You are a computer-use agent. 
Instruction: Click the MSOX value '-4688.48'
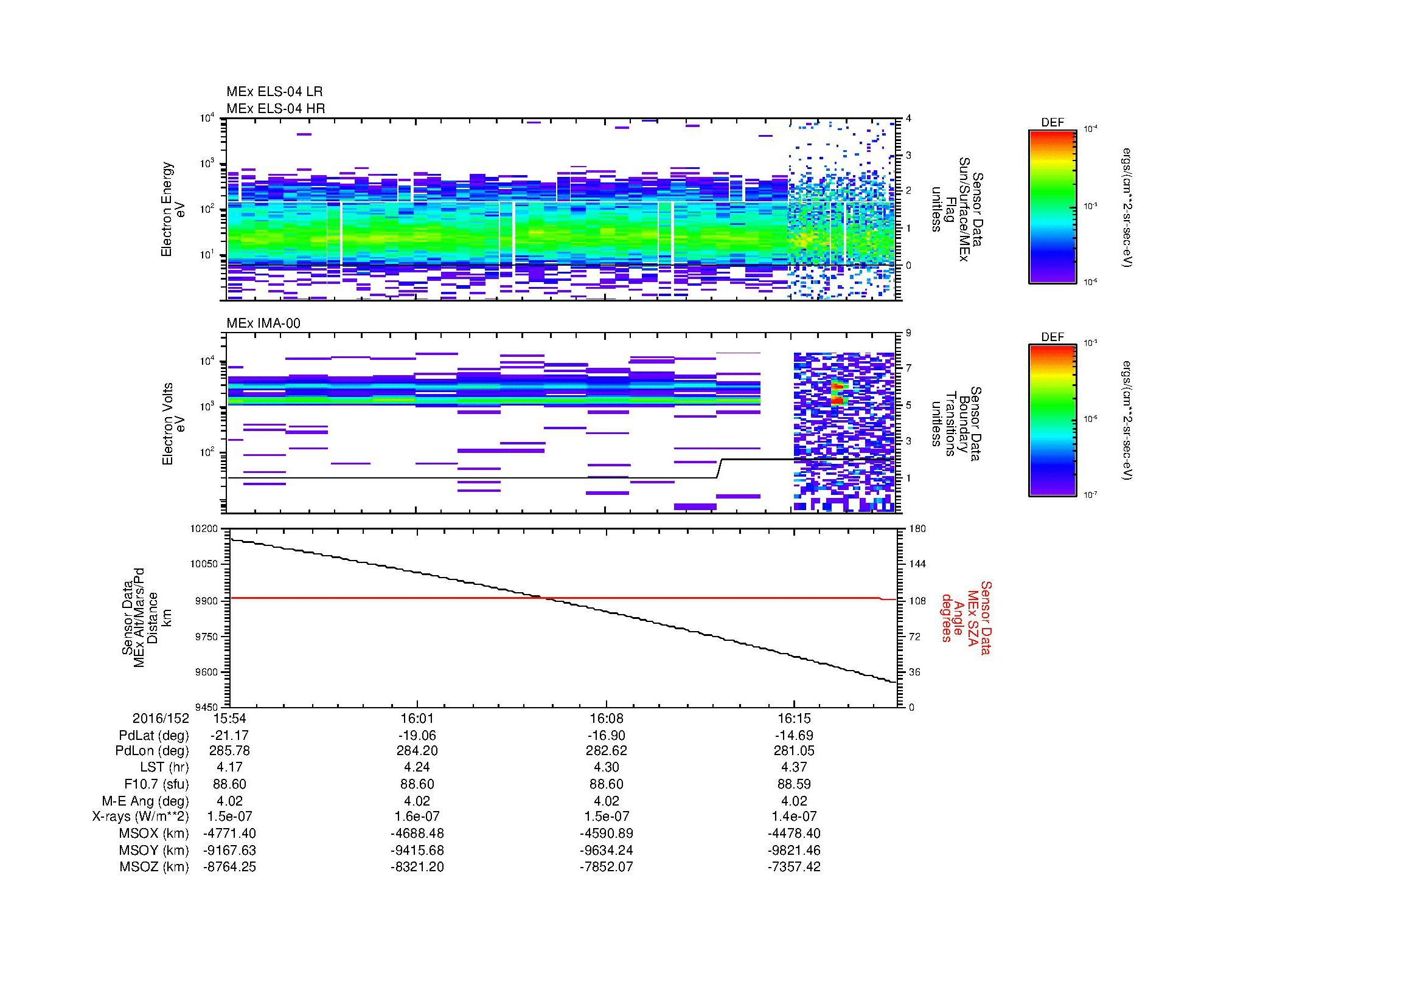click(x=417, y=834)
